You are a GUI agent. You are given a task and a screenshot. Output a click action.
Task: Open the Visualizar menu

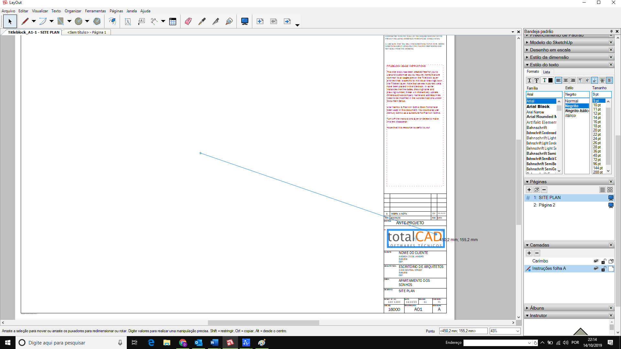[40, 11]
